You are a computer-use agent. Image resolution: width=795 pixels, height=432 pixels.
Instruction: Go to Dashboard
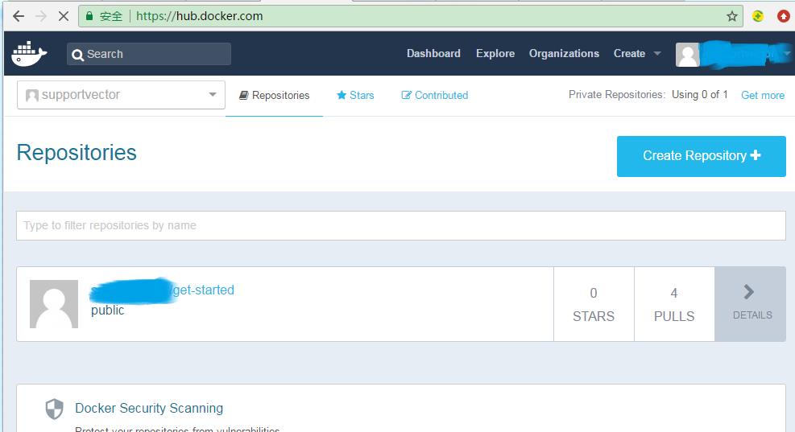click(433, 53)
